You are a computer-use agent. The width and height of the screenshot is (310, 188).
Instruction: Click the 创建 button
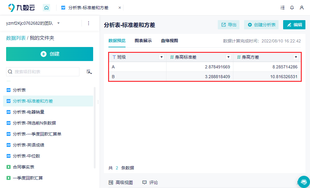pos(49,54)
